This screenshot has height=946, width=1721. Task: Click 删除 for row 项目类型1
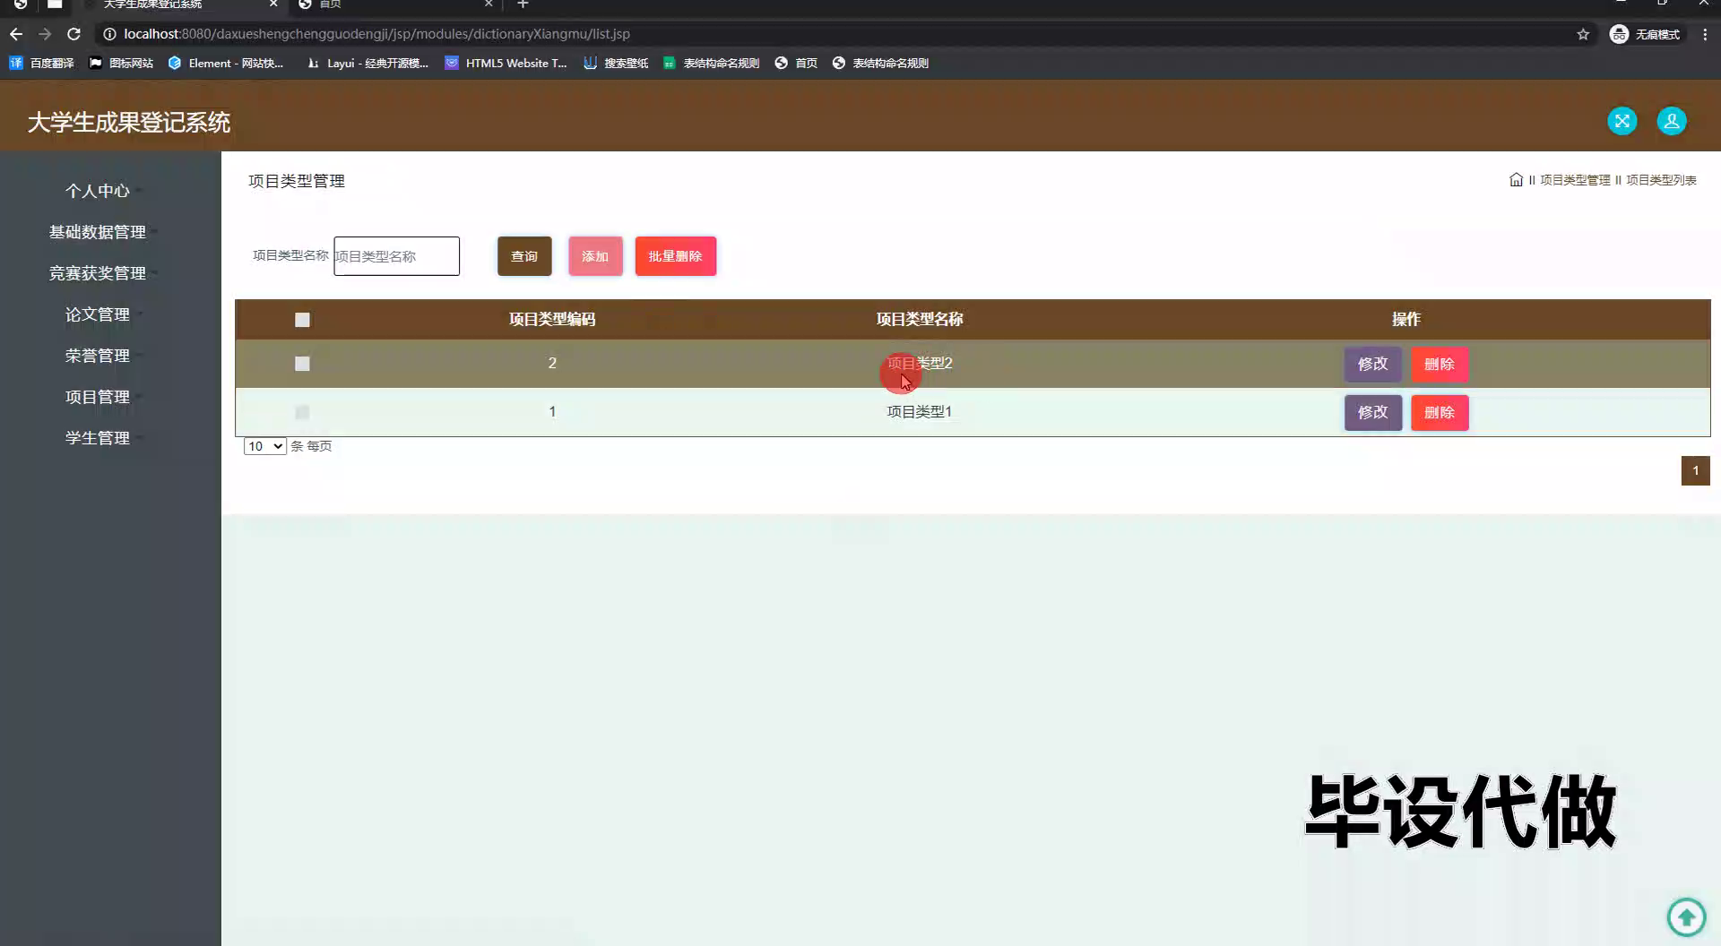[1440, 412]
